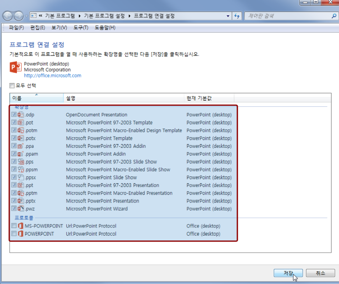Open the 도움말(H) menu
Screen dimensions: 339x284
tap(105, 28)
